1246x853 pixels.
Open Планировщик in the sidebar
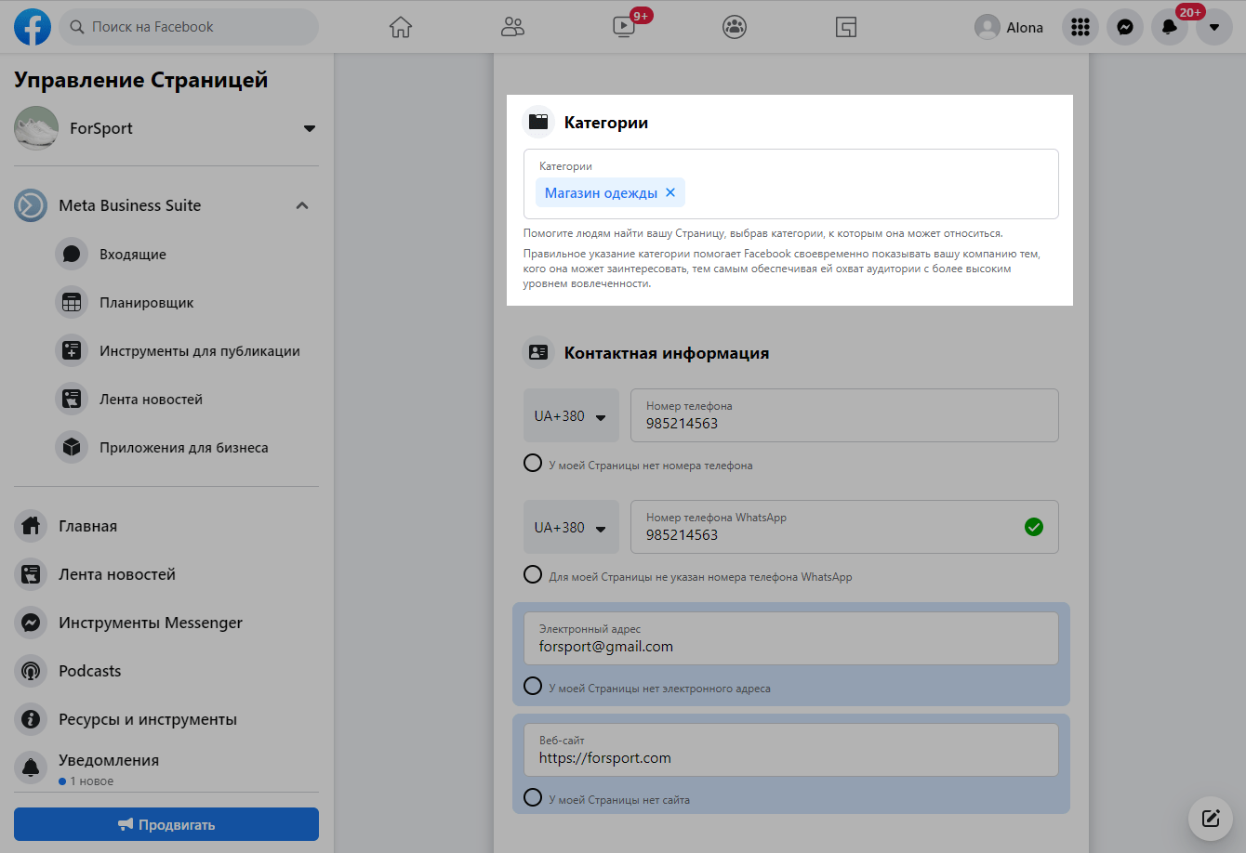(x=146, y=303)
